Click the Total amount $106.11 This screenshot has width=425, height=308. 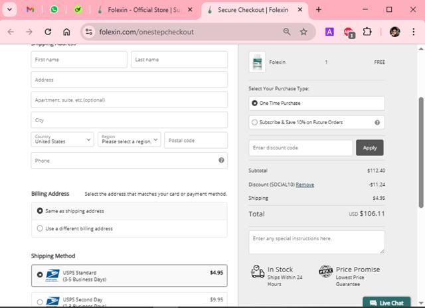click(x=372, y=214)
